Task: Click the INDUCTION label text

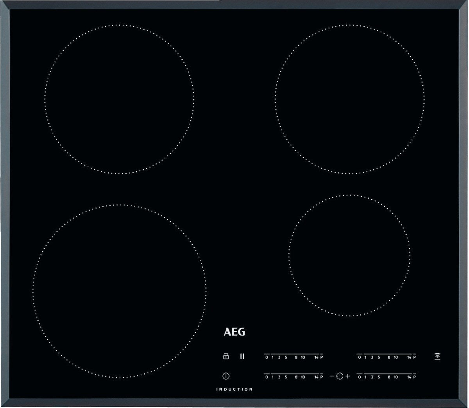Action: 234,389
